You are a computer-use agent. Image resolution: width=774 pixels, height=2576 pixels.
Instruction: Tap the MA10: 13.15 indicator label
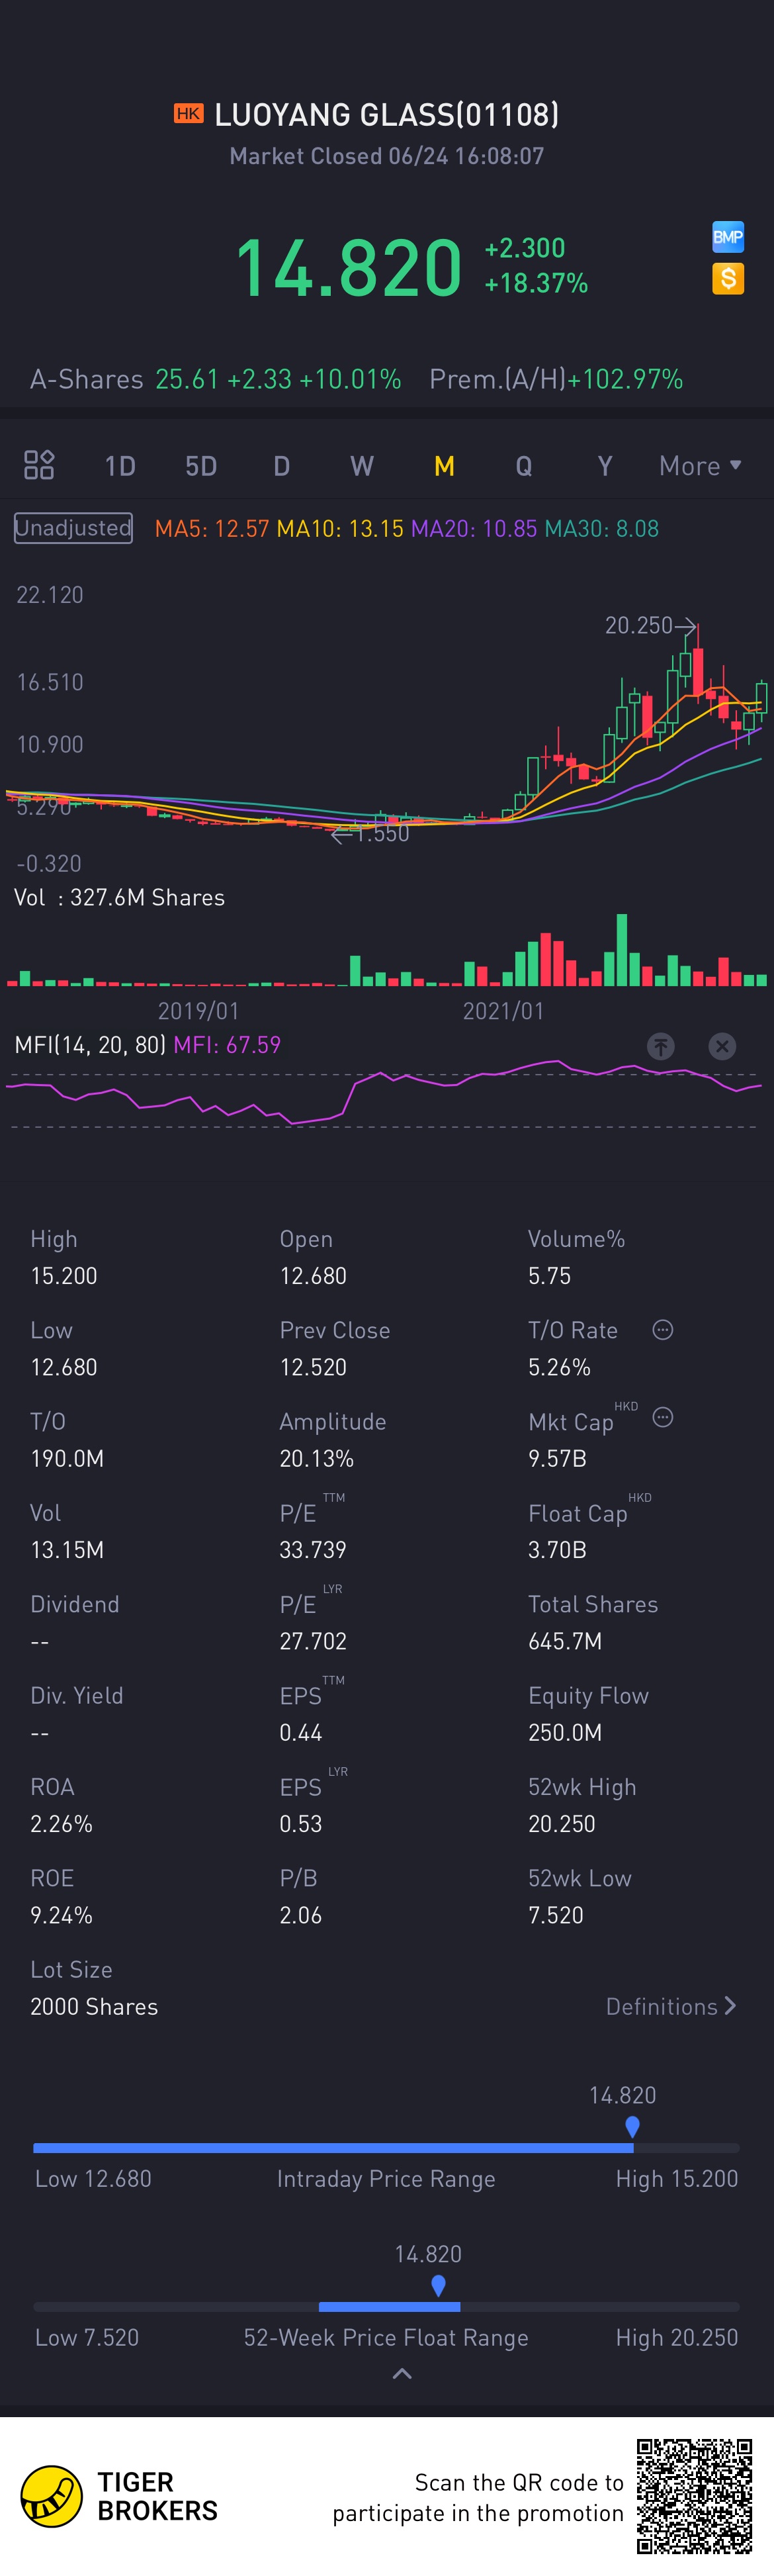340,529
